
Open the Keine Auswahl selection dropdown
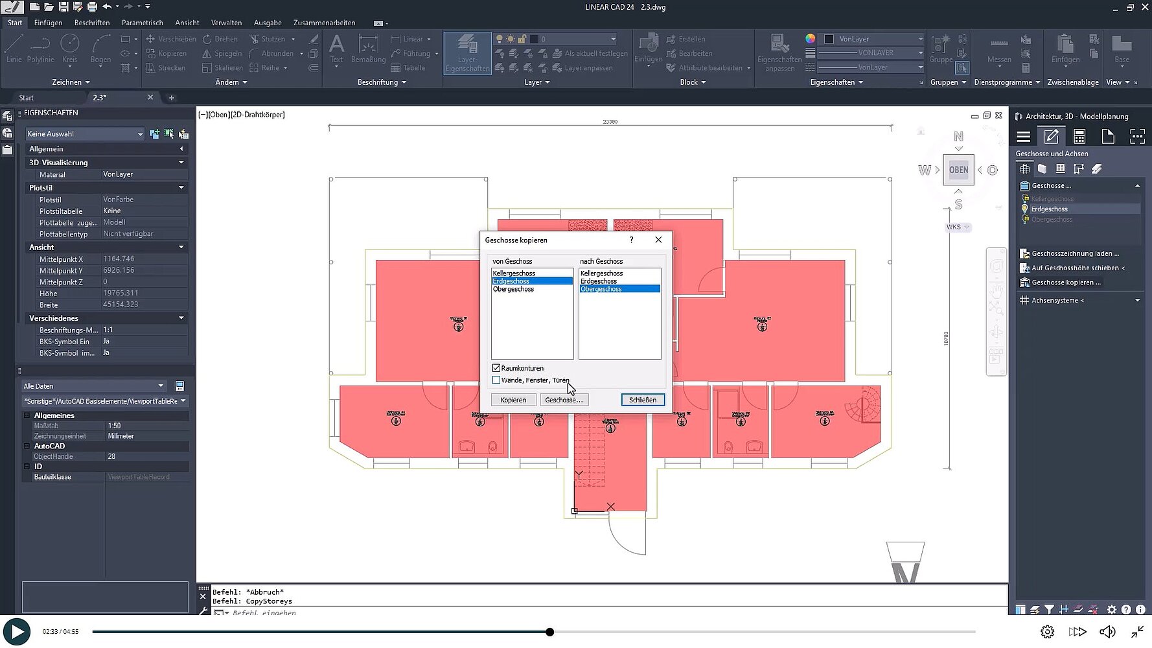tap(84, 134)
